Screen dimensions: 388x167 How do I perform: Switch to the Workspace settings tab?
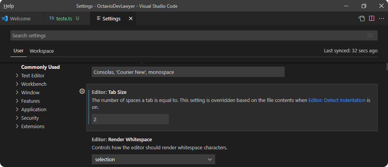point(42,51)
